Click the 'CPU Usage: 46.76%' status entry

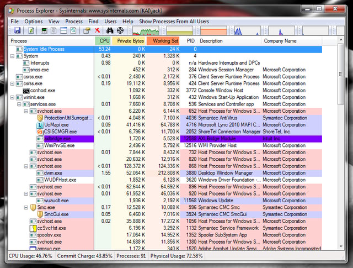(31, 256)
